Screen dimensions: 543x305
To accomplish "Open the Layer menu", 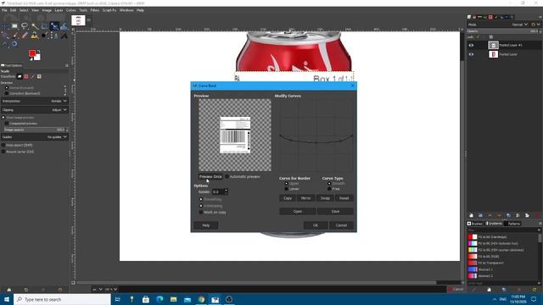I will pos(59,10).
